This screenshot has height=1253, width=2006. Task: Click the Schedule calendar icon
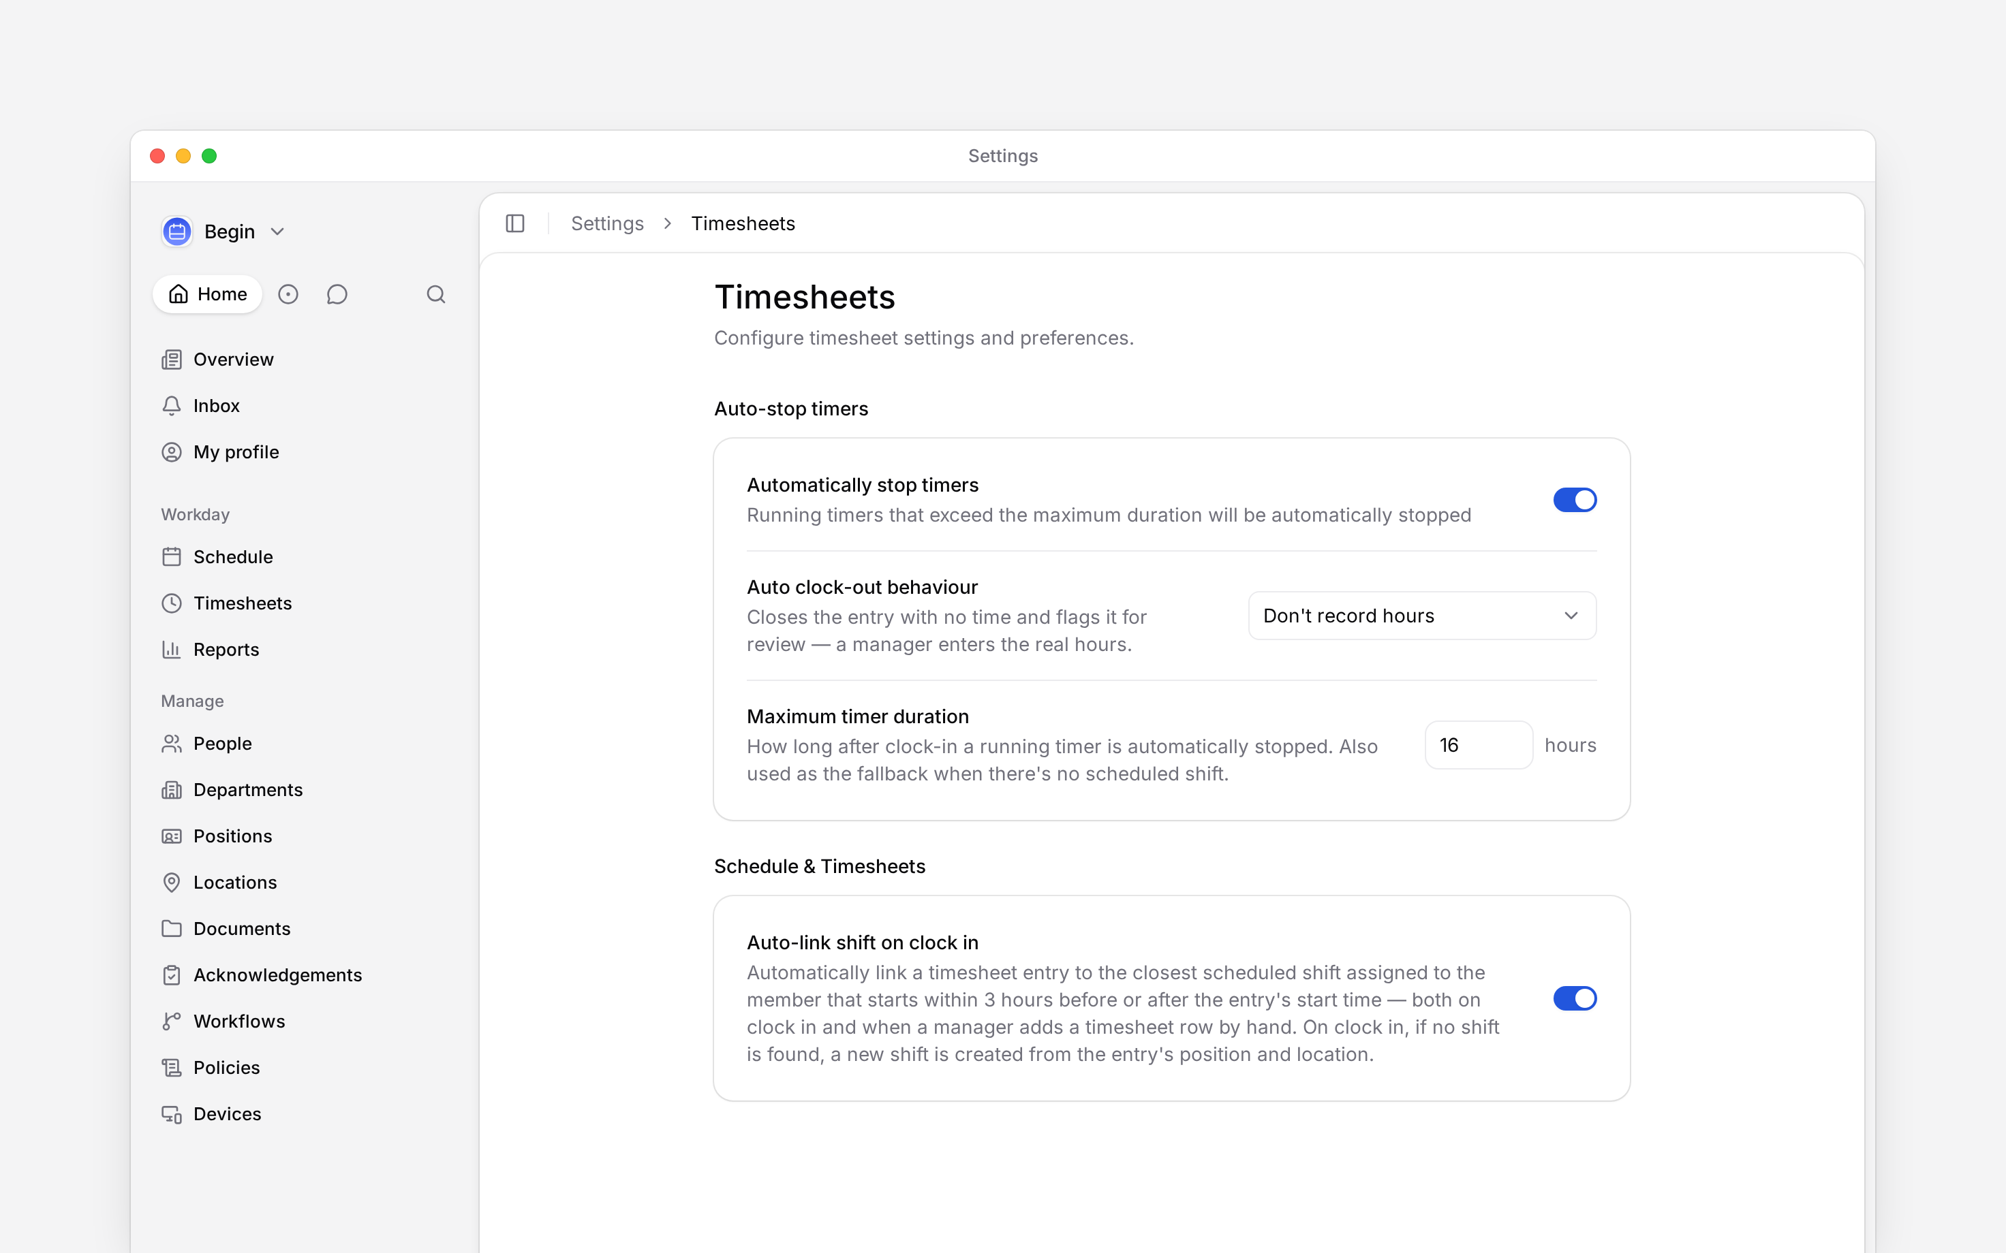click(x=172, y=557)
